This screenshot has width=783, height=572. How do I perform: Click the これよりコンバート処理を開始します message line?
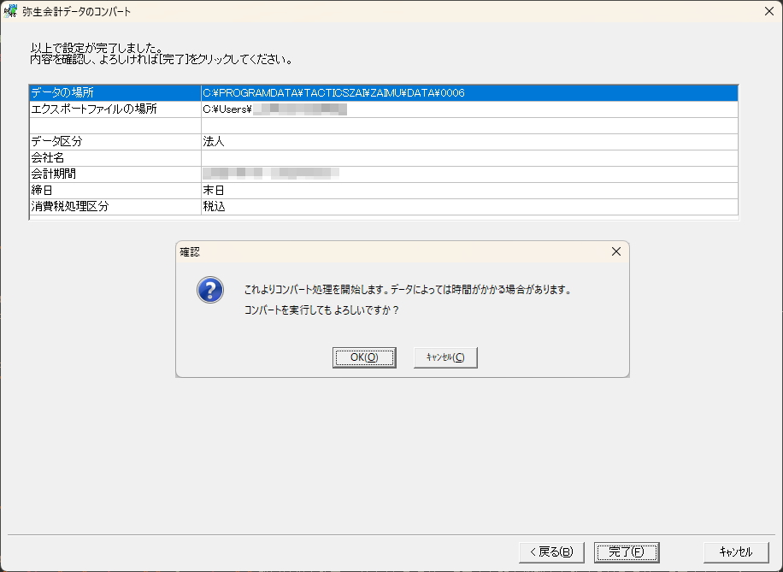pyautogui.click(x=408, y=290)
